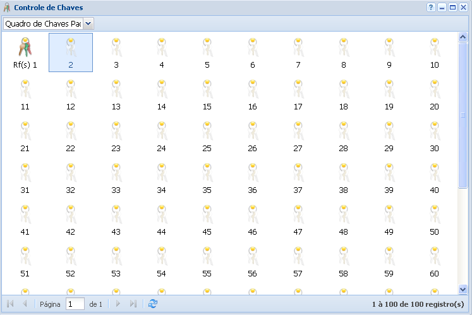Click the vertical scrollbar thumb
This screenshot has width=472, height=315.
pos(463,114)
